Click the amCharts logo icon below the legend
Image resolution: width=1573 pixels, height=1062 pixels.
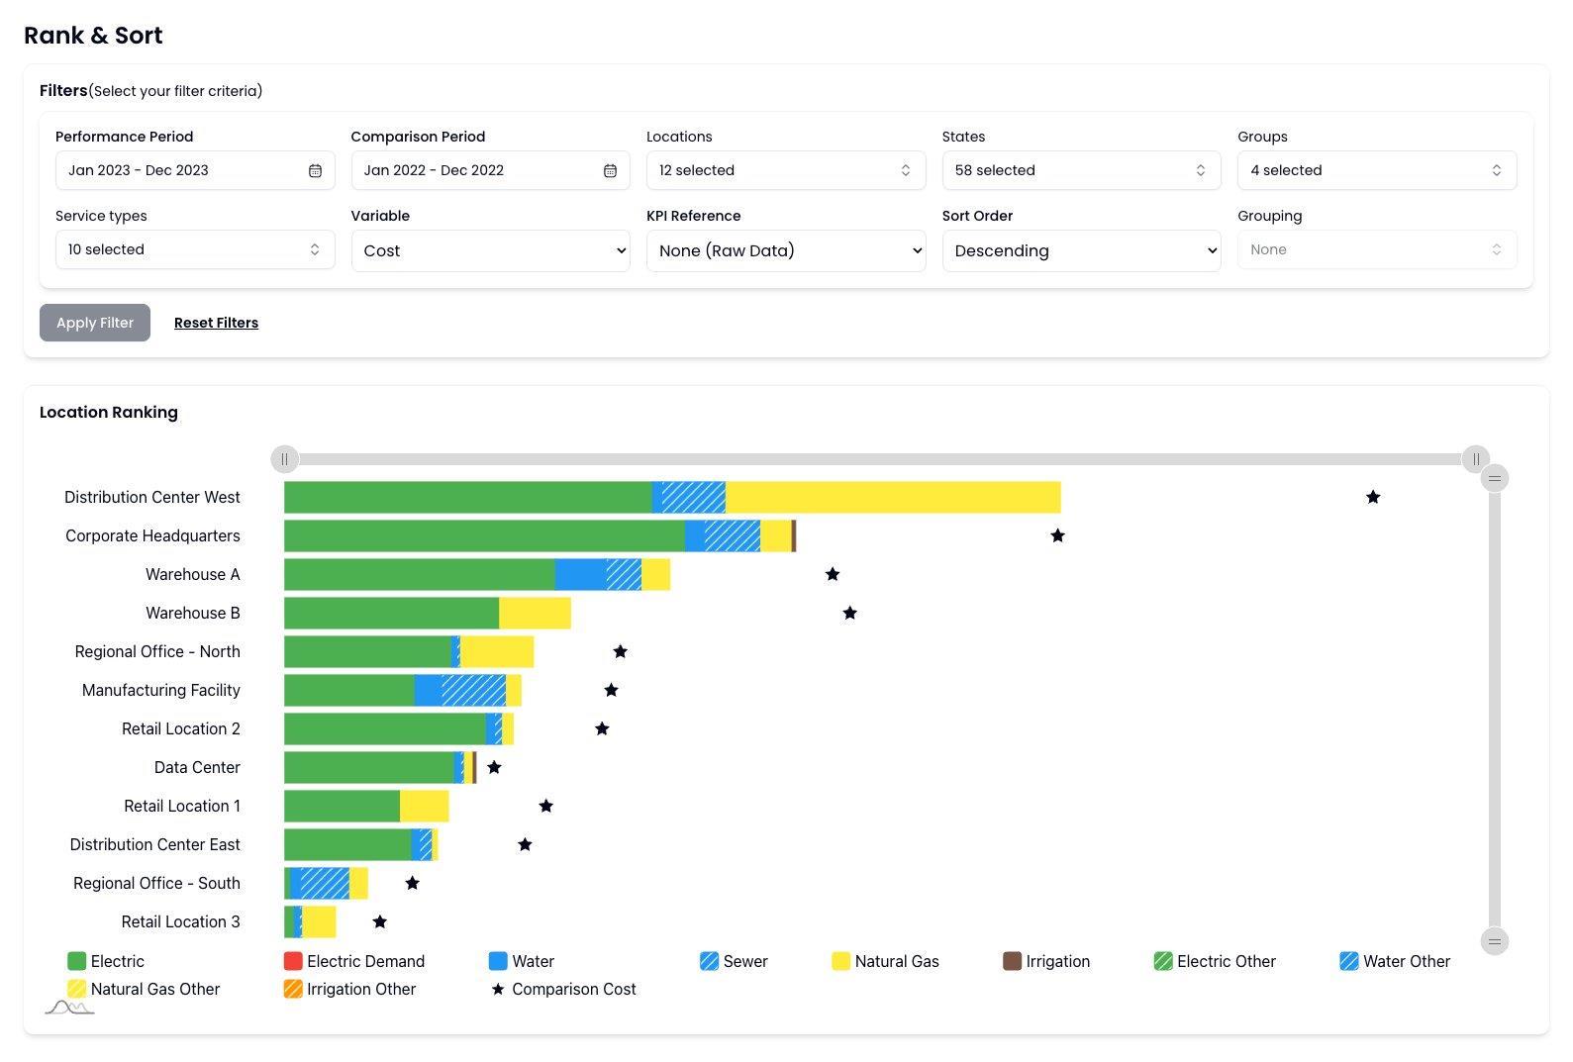point(69,1008)
